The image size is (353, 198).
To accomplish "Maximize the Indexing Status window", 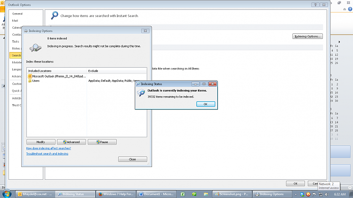I will point(204,84).
